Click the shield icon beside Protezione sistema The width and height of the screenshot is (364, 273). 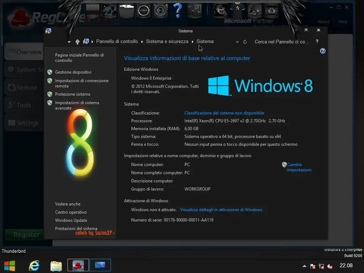50,94
